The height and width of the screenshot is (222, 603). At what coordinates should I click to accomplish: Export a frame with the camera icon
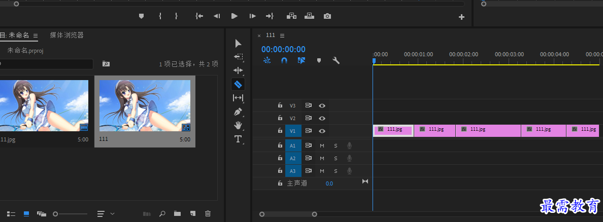[327, 16]
